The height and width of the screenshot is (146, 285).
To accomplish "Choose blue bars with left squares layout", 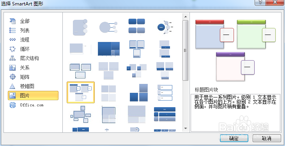I will coord(165,114).
